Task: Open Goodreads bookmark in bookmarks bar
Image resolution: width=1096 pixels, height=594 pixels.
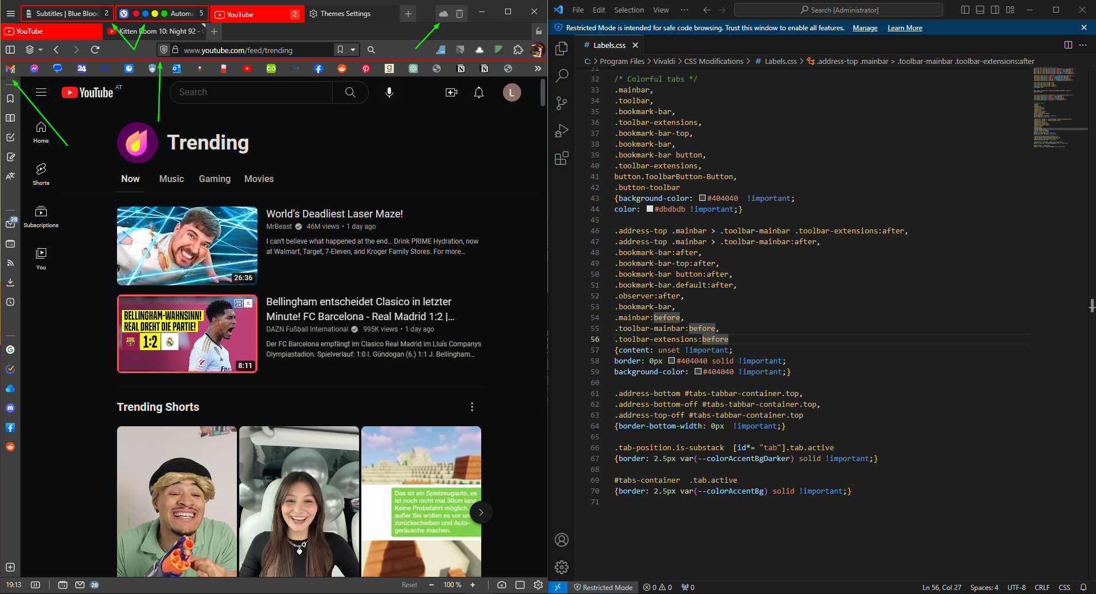Action: click(389, 68)
